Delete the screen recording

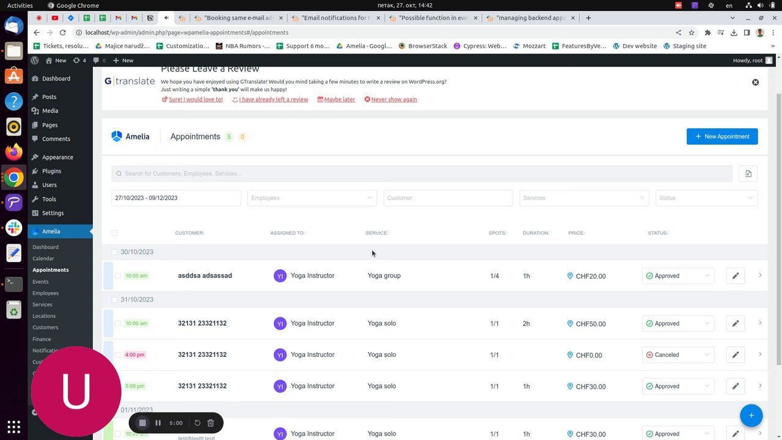(x=211, y=423)
